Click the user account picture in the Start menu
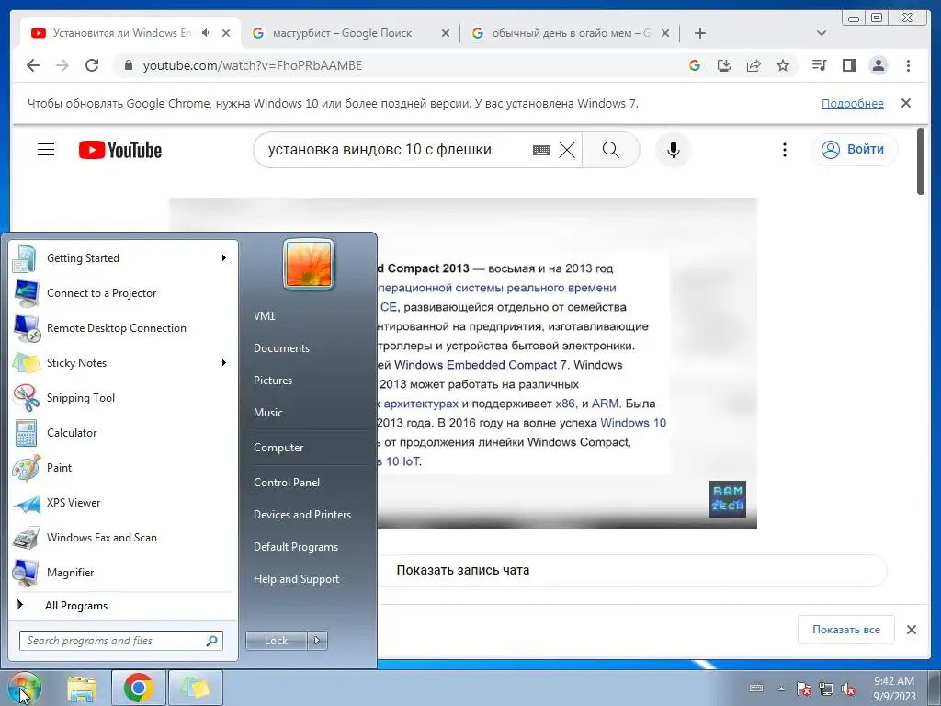The image size is (941, 706). pos(309,264)
